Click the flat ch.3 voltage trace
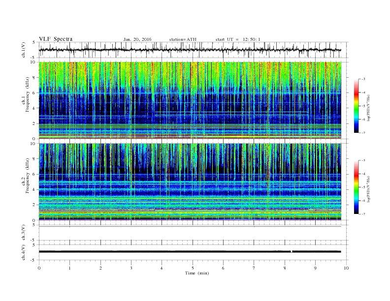This screenshot has height=301, width=390. (x=190, y=227)
